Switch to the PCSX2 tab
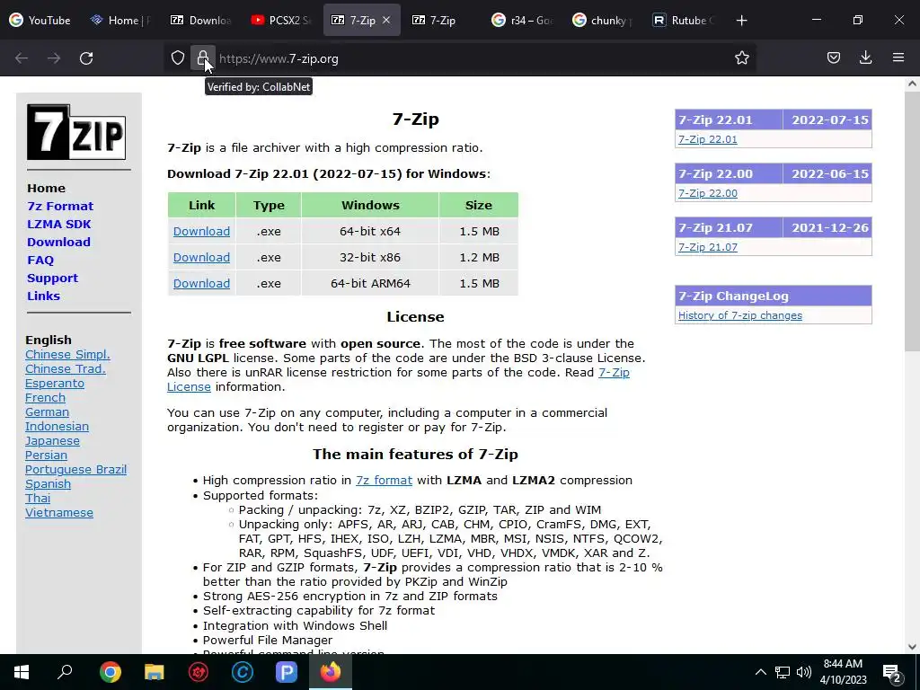The width and height of the screenshot is (920, 690). 281,20
